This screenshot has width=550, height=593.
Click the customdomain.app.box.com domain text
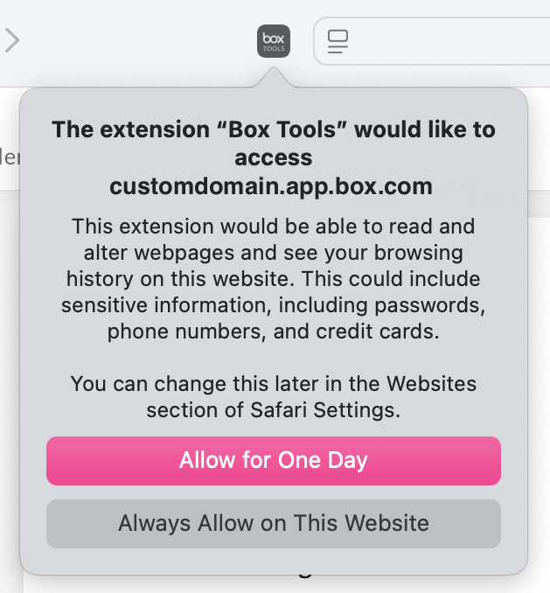pyautogui.click(x=273, y=186)
